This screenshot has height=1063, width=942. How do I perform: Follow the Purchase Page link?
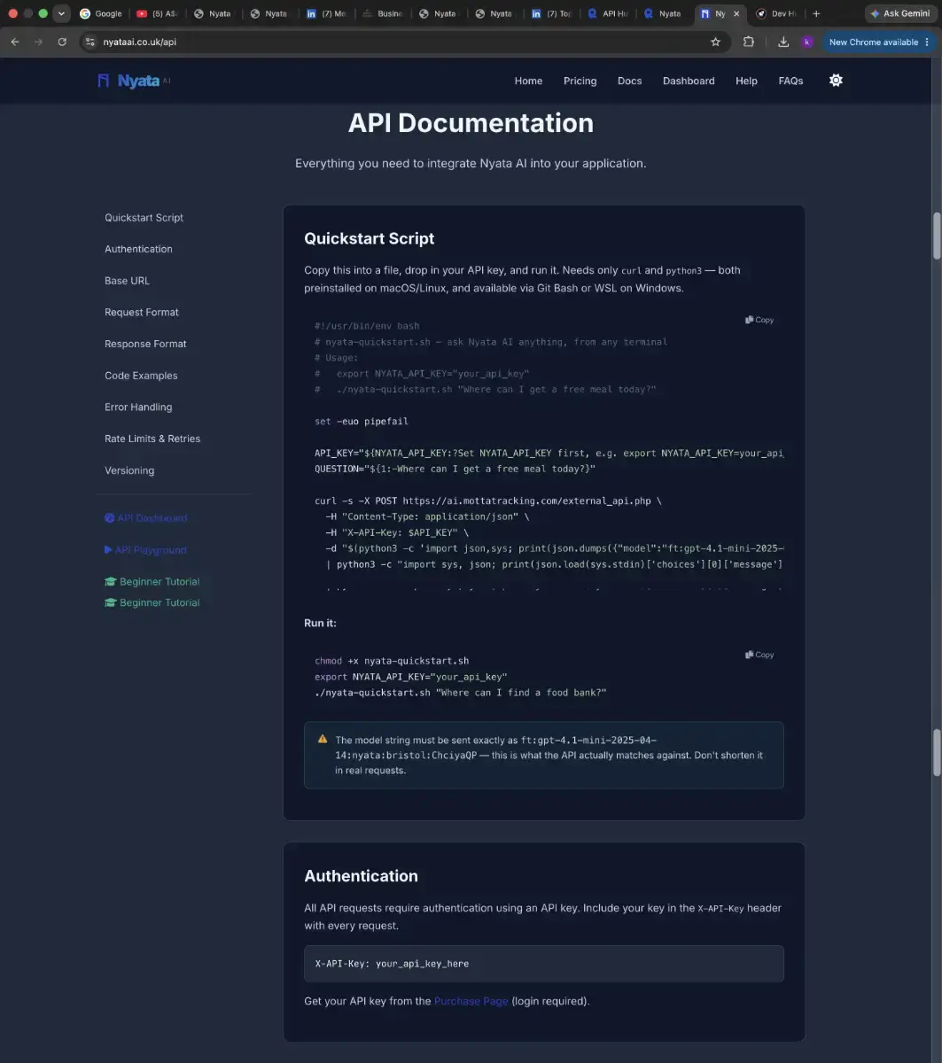(471, 1001)
